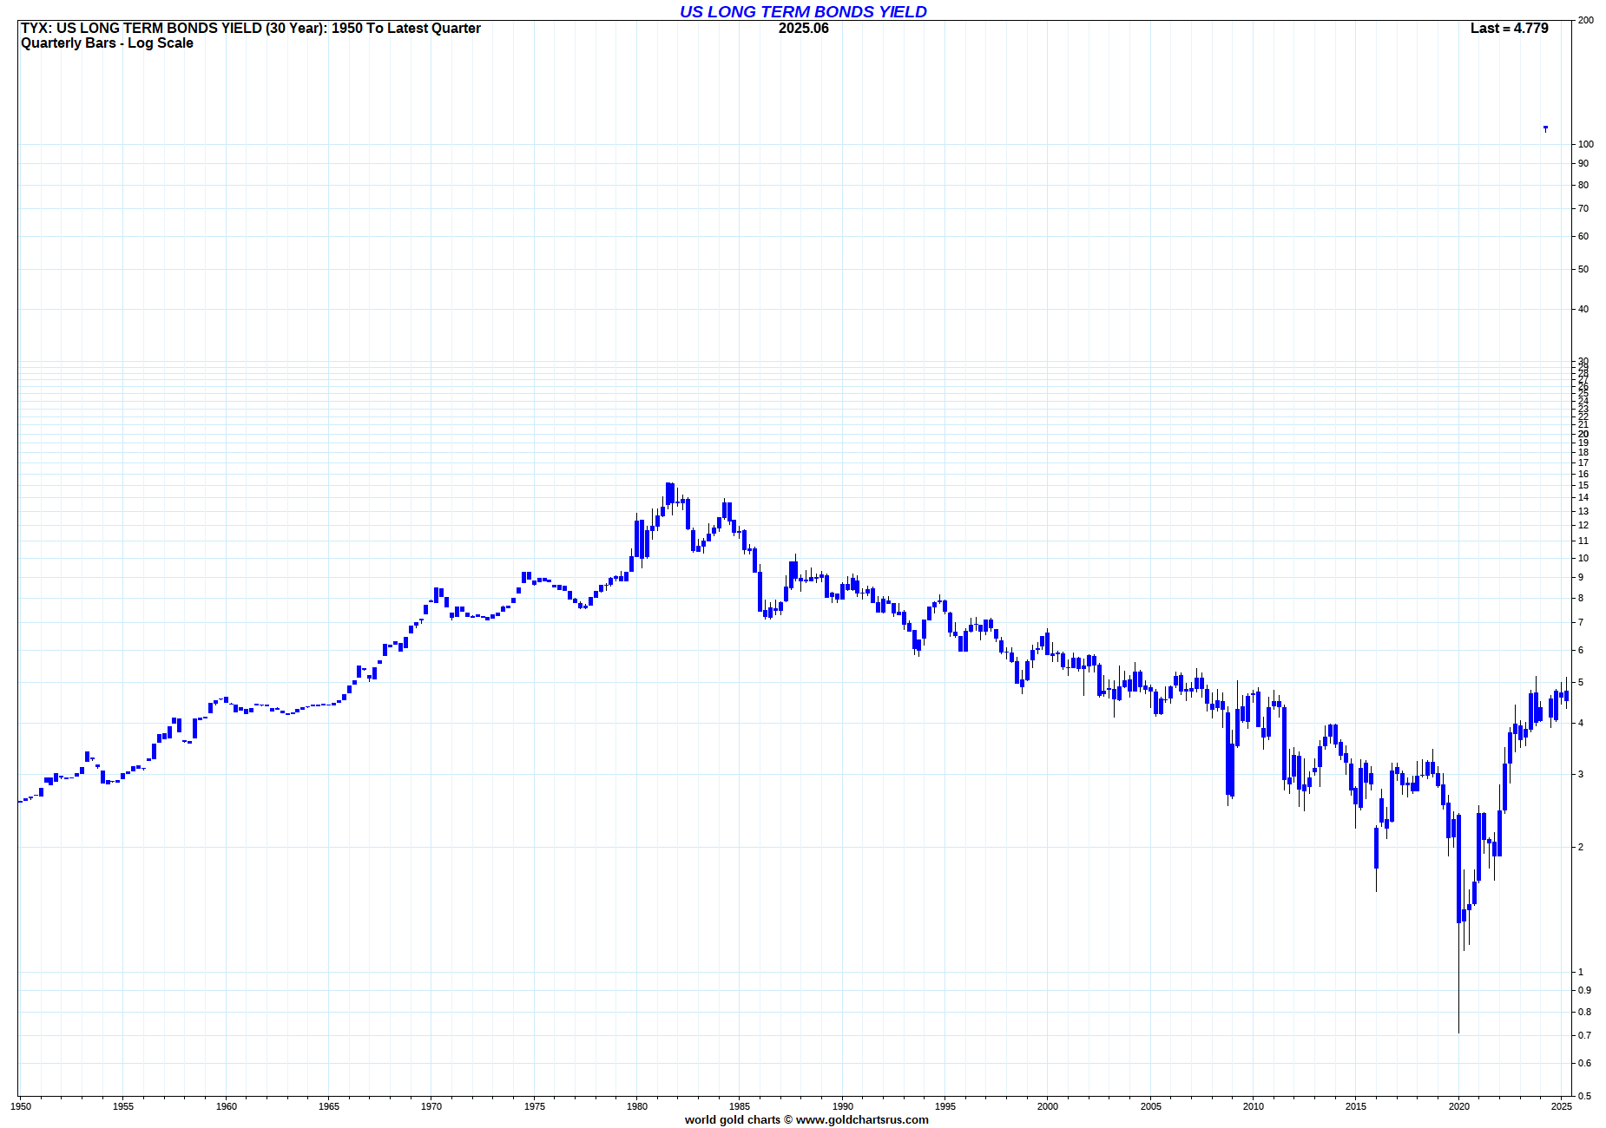Click the 'TYX: US LONG TERM BONDS YIELD (30 Year)' heading
Viewport: 1606px width, 1128px height.
pyautogui.click(x=173, y=29)
